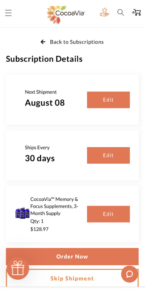
Task: View the shopping cart
Action: click(x=137, y=12)
